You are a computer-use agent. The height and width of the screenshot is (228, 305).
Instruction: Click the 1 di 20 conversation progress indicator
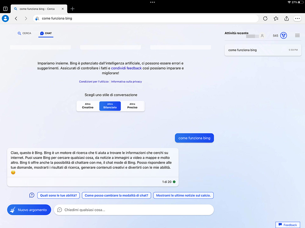pos(167,182)
